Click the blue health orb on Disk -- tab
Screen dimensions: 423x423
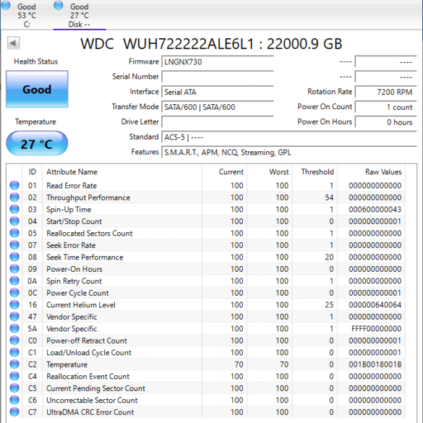[x=59, y=5]
